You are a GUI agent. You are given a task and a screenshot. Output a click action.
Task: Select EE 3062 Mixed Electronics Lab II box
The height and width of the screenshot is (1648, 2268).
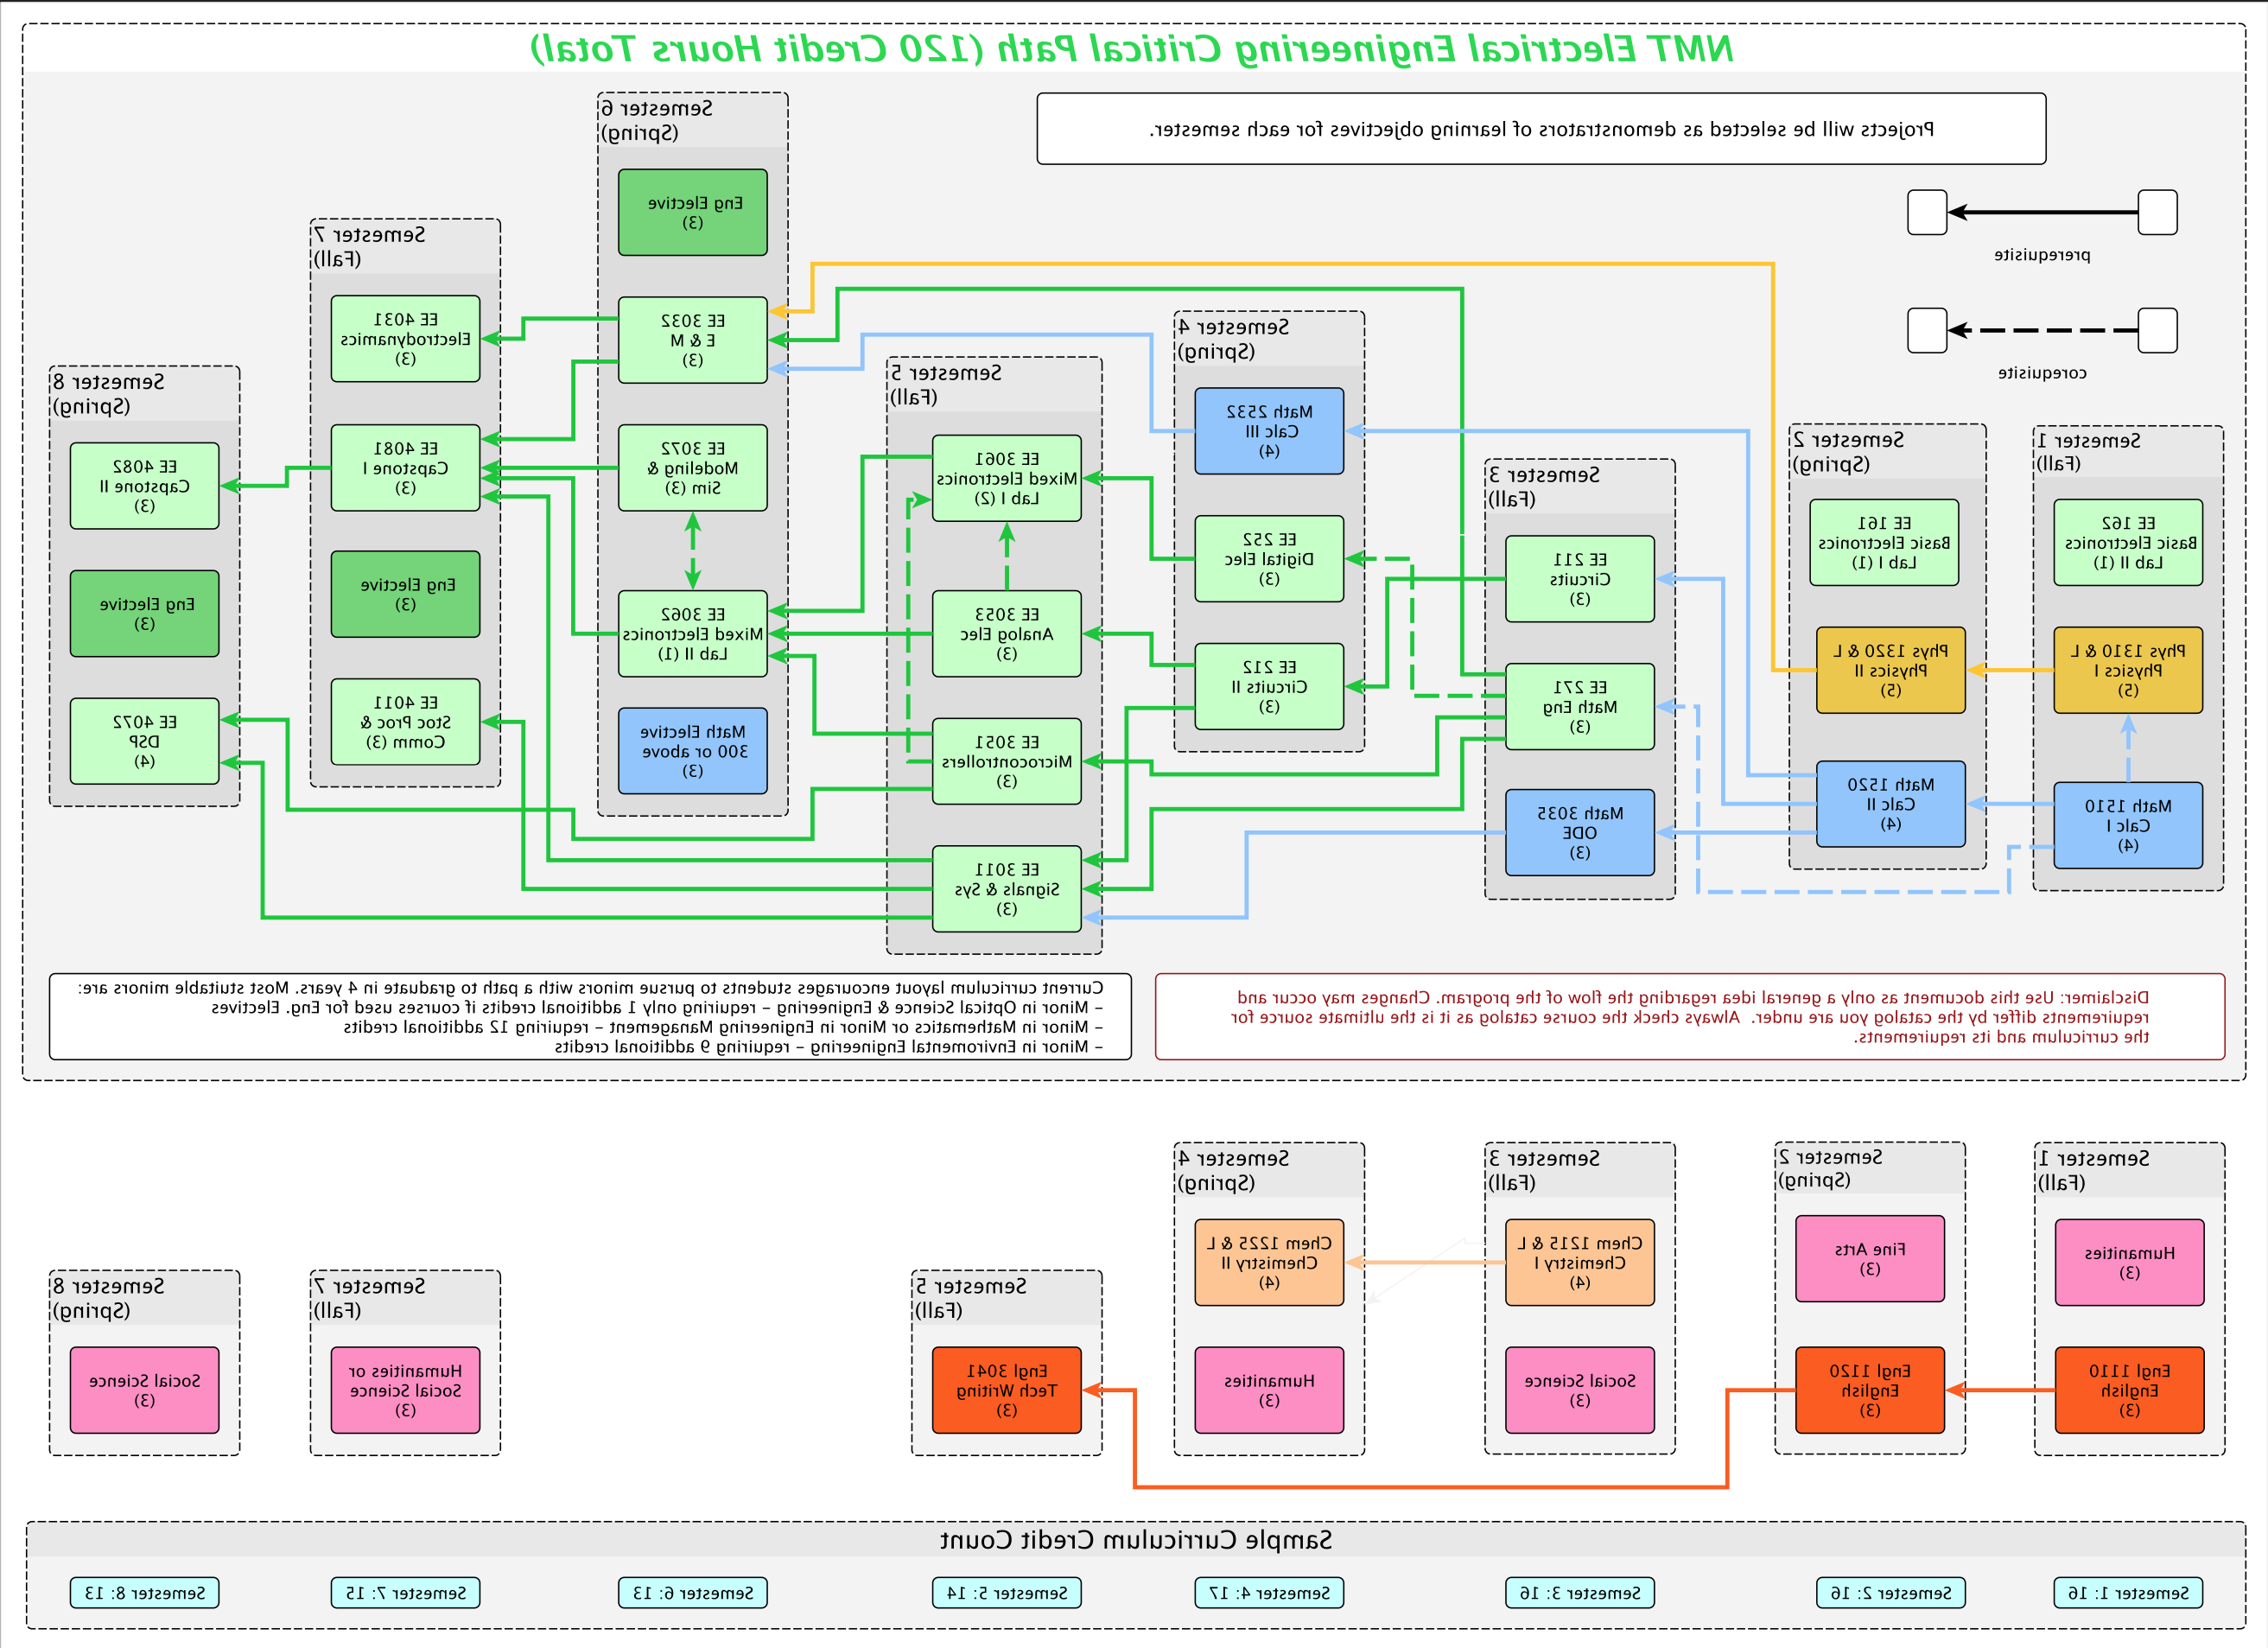[x=692, y=634]
